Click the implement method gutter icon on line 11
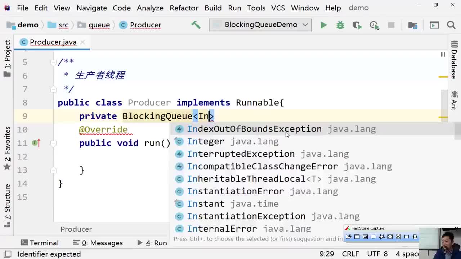This screenshot has width=461, height=259. (x=36, y=143)
